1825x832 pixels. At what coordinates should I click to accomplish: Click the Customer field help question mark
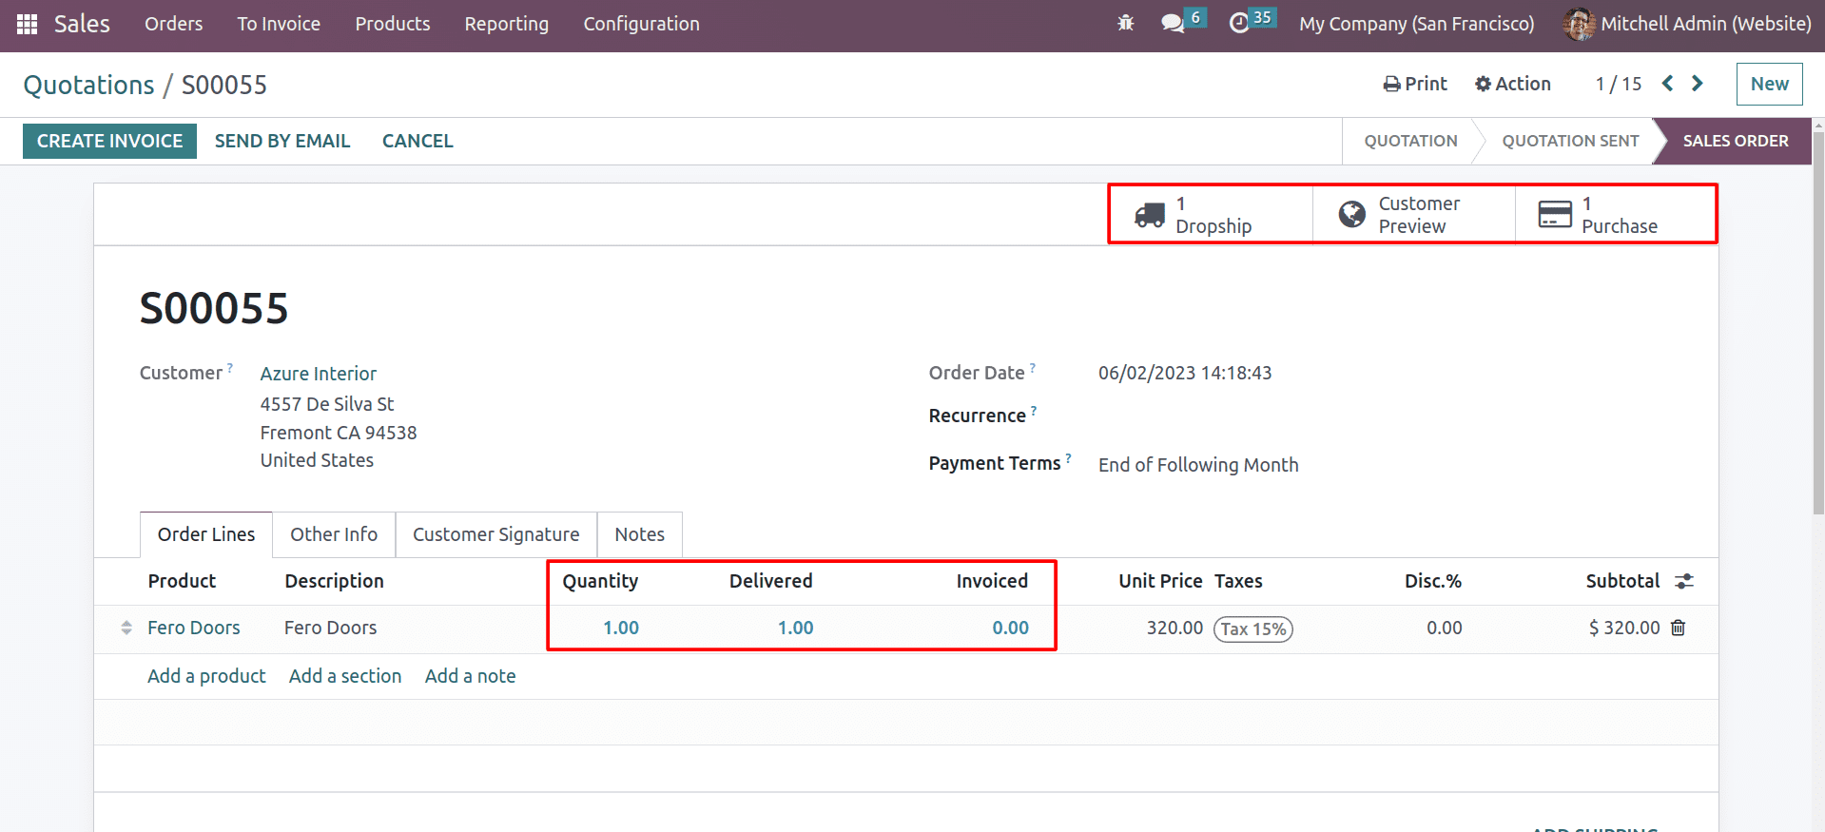click(x=229, y=367)
